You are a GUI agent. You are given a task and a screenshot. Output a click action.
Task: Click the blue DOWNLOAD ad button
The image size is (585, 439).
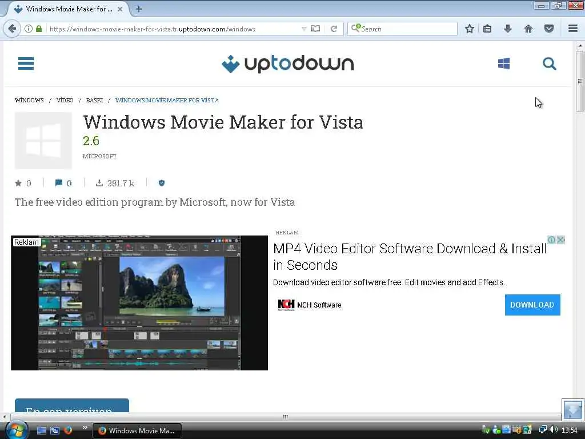tap(532, 305)
